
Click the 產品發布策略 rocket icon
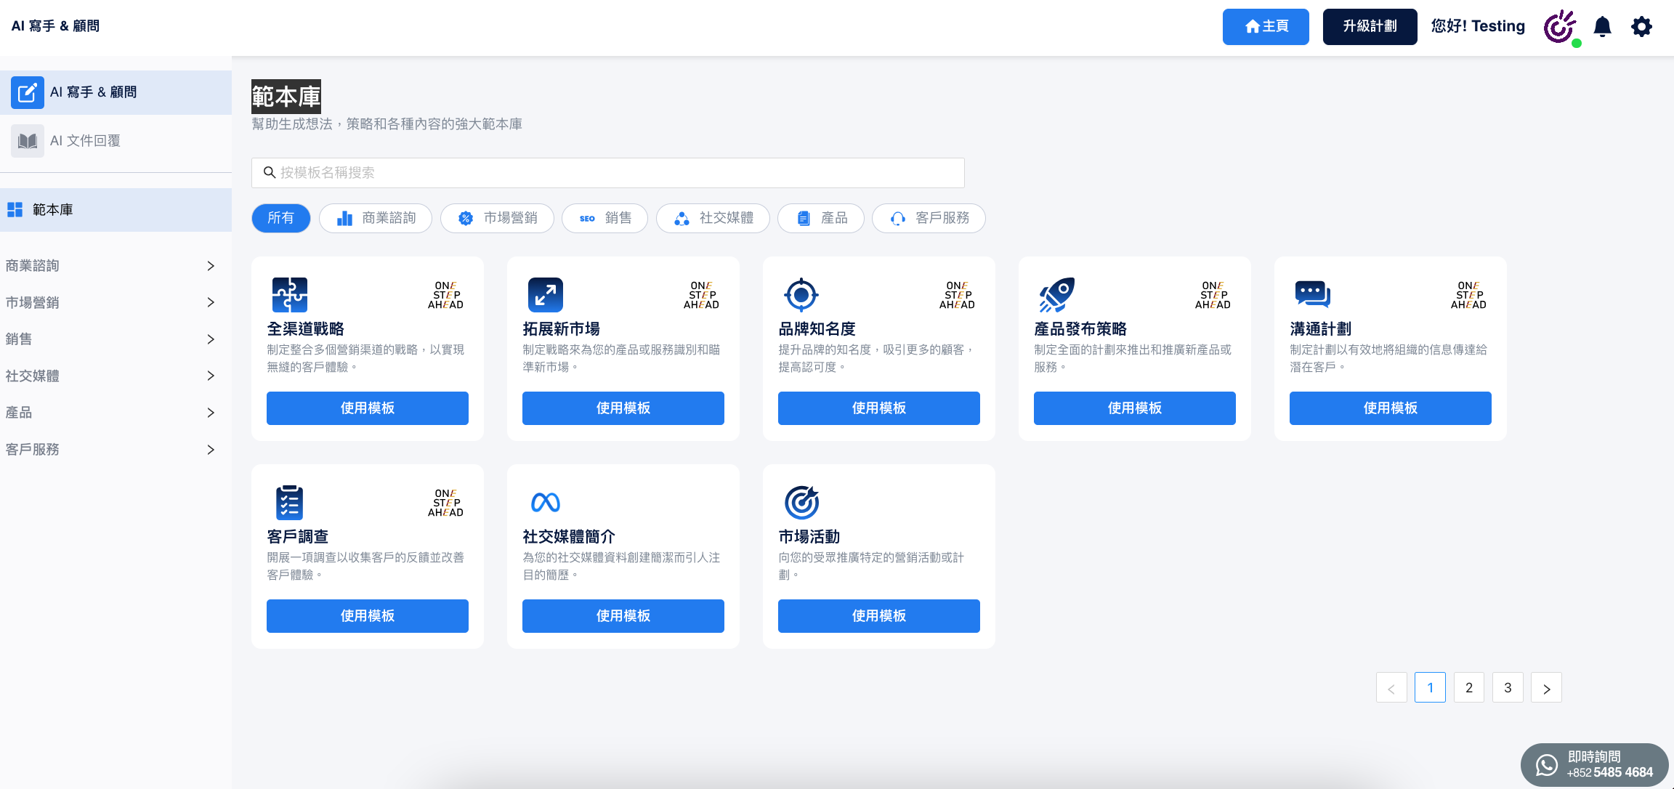coord(1056,295)
